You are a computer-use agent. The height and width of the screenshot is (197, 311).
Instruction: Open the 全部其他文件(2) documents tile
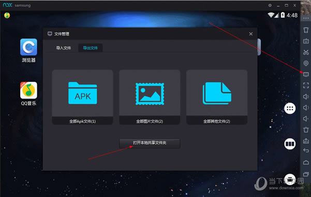tap(217, 97)
